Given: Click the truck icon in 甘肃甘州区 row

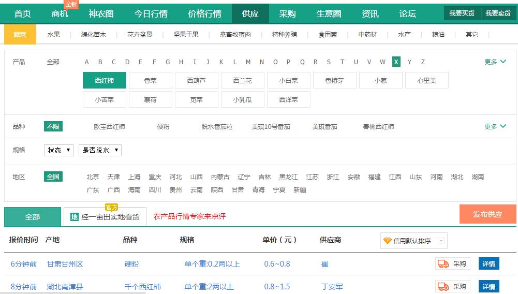Looking at the screenshot, I should pyautogui.click(x=443, y=263).
